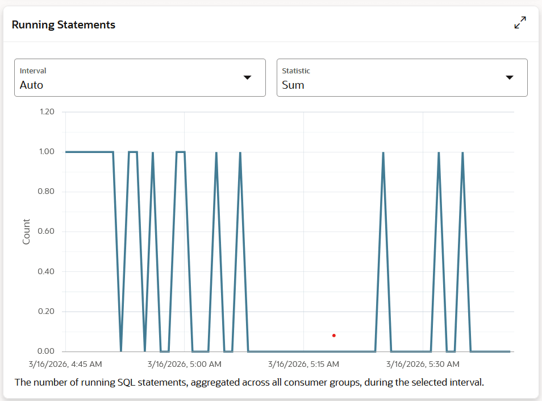The width and height of the screenshot is (542, 401).
Task: Click the 3/16/2026, 5:30 AM axis label
Action: [423, 364]
